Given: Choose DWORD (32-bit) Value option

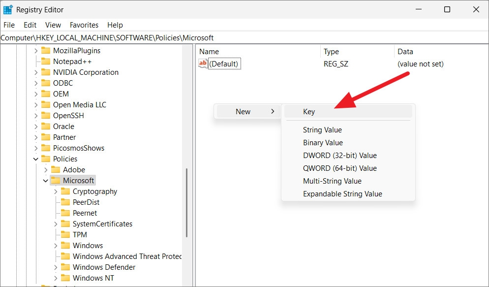Looking at the screenshot, I should (x=340, y=155).
